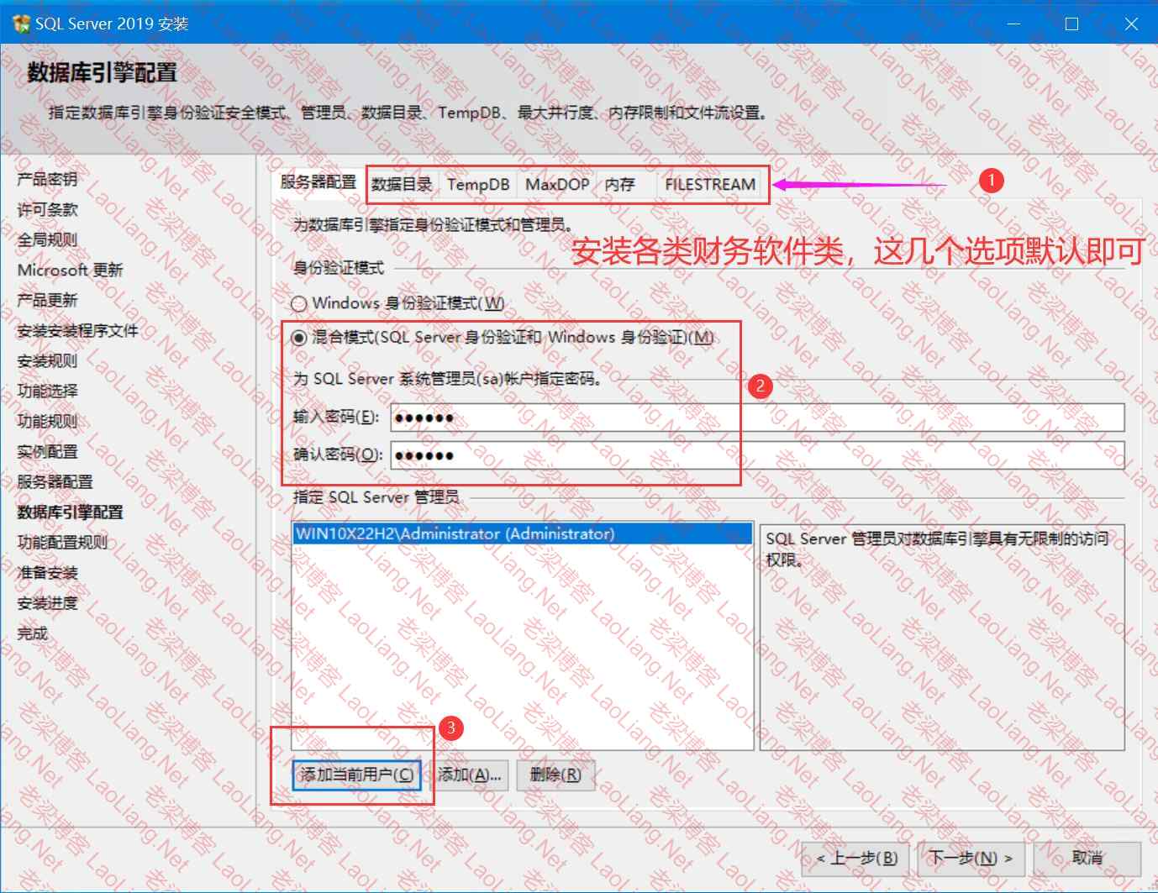Select WIN10X22H2\Administrator in administrator list
This screenshot has height=893, width=1158.
point(455,534)
